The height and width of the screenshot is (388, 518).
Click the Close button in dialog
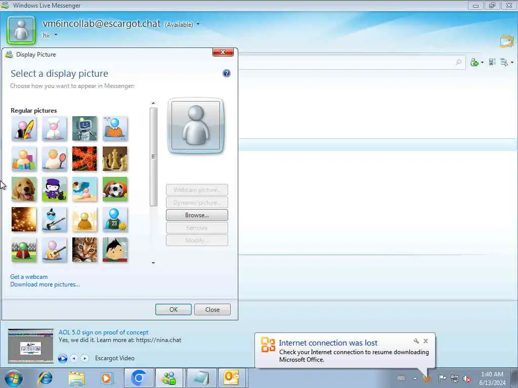212,310
